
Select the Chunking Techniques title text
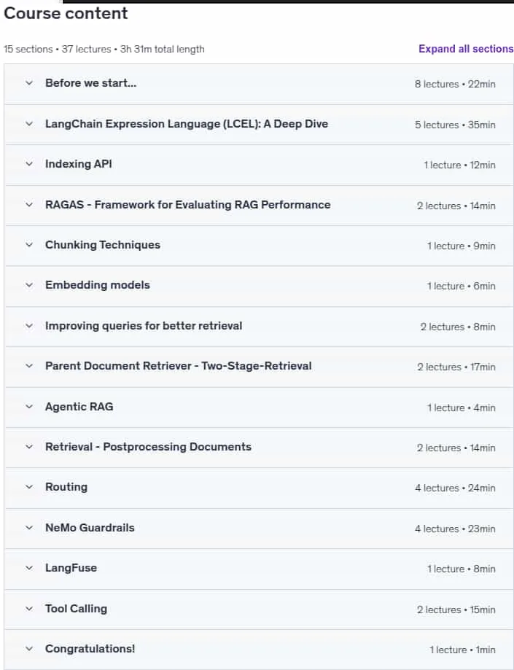coord(103,245)
